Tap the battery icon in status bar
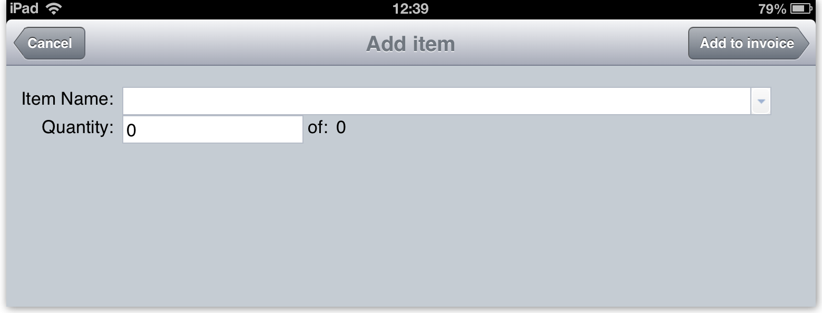Image resolution: width=822 pixels, height=313 pixels. click(x=800, y=9)
